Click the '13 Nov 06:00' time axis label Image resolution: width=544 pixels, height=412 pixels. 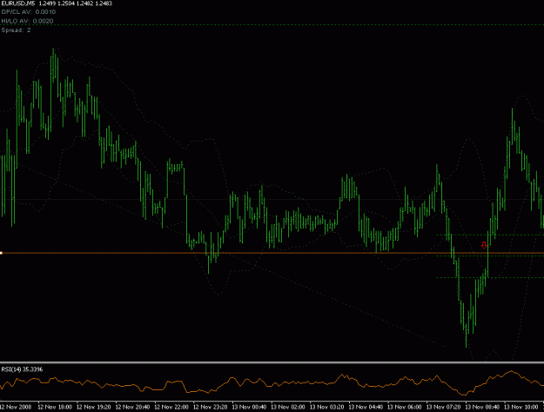[404, 407]
